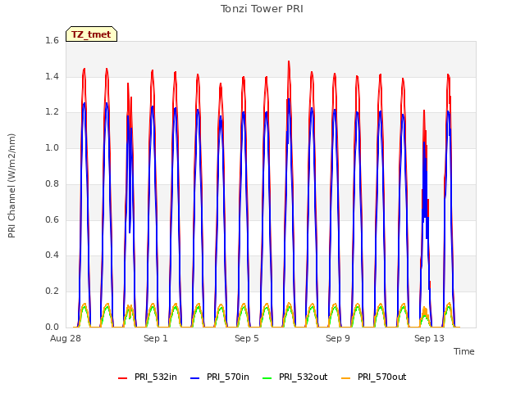Click the Sep 13 x-axis tick label
Image resolution: width=525 pixels, height=393 pixels.
(429, 338)
